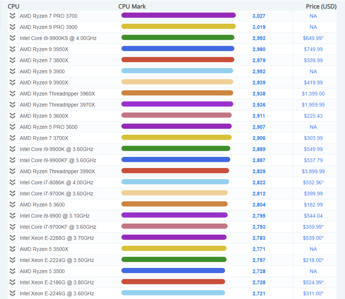Click double-chevron icon beside Ryzen 5 3500
This screenshot has width=345, height=299.
pyautogui.click(x=13, y=271)
